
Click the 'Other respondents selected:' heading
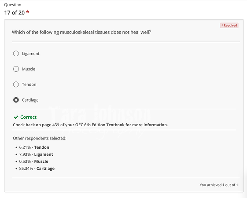(40, 138)
